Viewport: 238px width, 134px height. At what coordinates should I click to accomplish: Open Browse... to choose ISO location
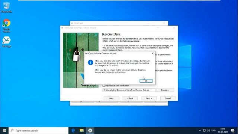(x=165, y=90)
